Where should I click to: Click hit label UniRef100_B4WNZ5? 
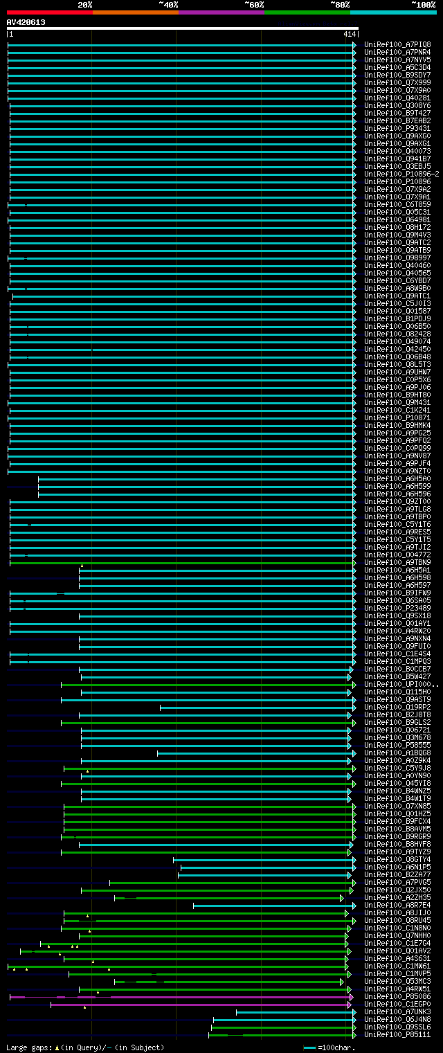pyautogui.click(x=397, y=791)
